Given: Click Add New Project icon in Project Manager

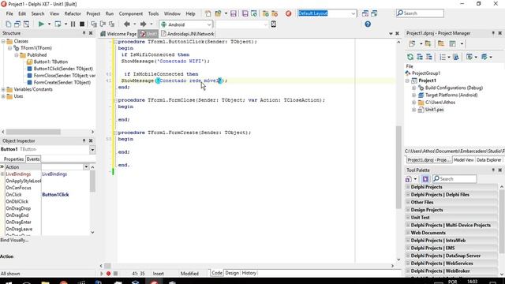Looking at the screenshot, I should [428, 44].
